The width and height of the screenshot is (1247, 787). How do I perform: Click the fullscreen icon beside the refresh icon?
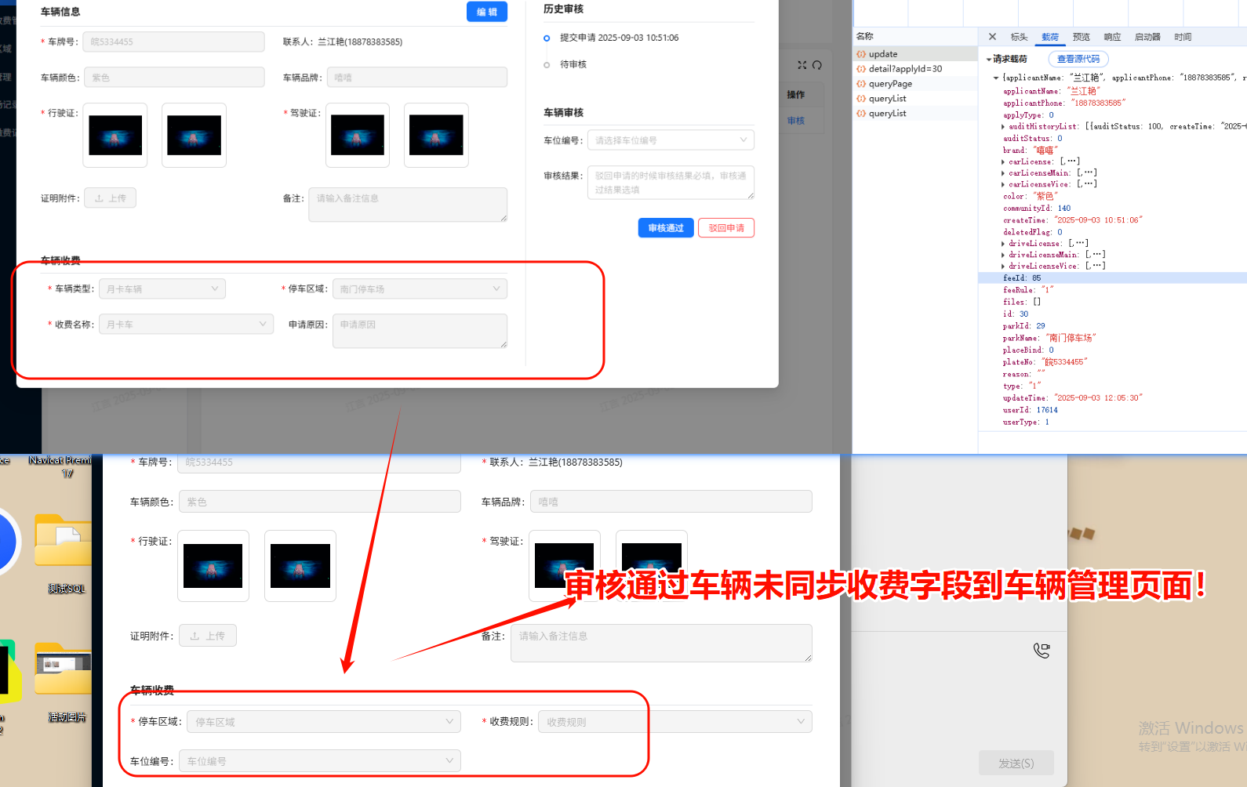tap(802, 65)
